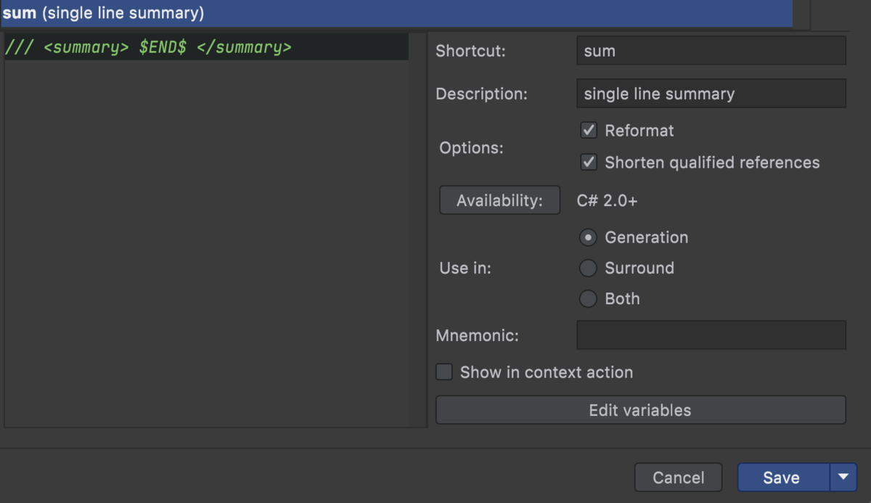
Task: Open the Save button dropdown arrow
Action: [x=843, y=478]
